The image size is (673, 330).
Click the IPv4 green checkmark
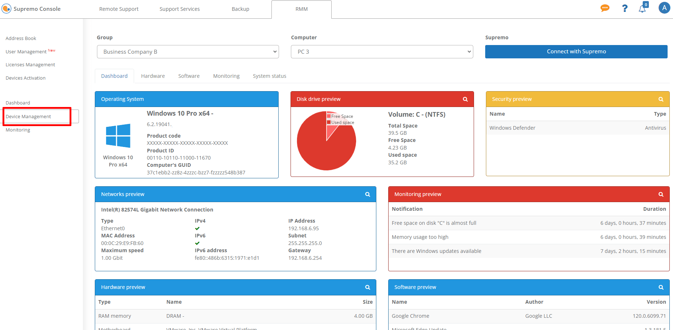coord(197,228)
